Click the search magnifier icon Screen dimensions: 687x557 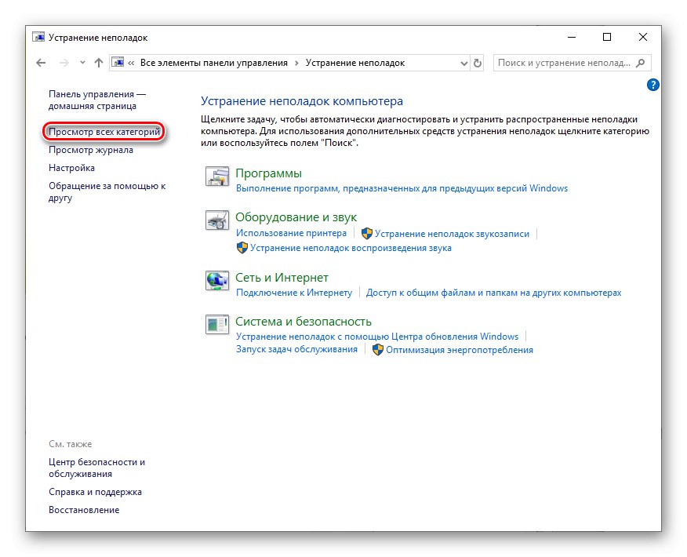[x=641, y=63]
